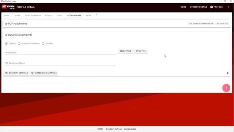
Task: Open the vertical three-dot overflow menu
Action: 229,7
